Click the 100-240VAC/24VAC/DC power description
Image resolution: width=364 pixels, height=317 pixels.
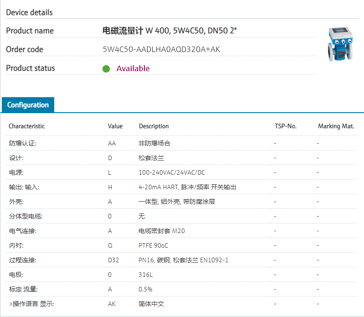click(x=171, y=172)
